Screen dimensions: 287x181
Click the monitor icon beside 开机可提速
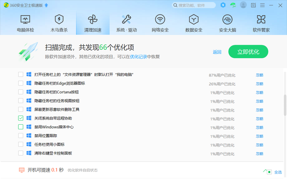pos(21,170)
